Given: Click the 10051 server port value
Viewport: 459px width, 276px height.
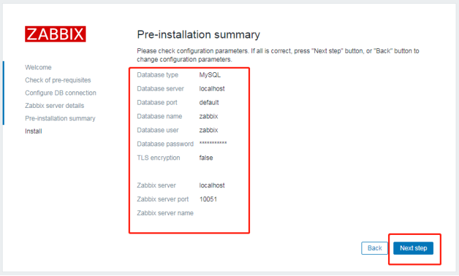Looking at the screenshot, I should point(208,199).
